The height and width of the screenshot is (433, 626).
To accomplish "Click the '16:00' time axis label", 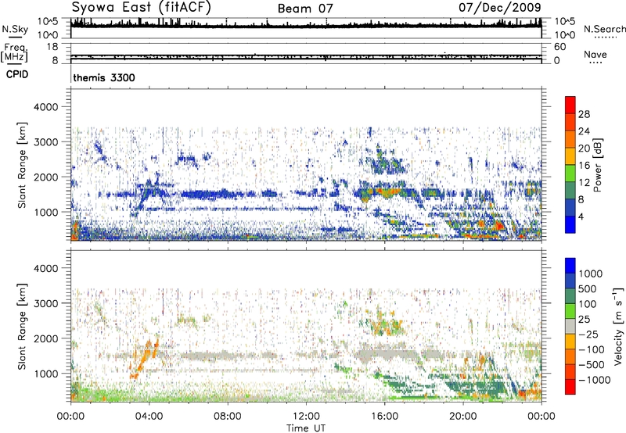I will coord(384,417).
